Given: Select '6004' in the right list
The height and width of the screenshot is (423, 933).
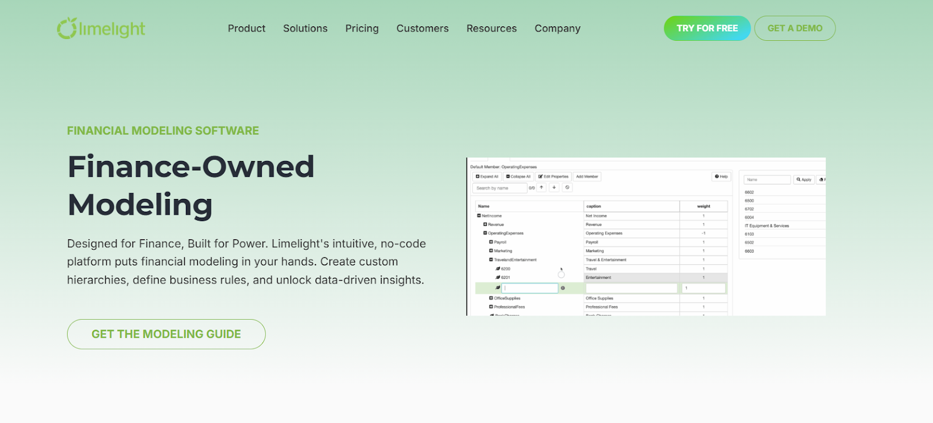Looking at the screenshot, I should [749, 217].
